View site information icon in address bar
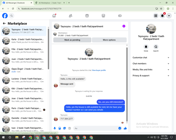This screenshot has height=140, width=176. click(19, 9)
